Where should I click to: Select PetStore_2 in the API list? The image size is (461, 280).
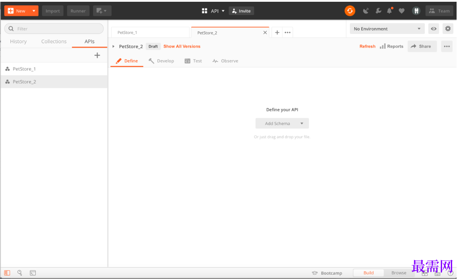point(54,82)
